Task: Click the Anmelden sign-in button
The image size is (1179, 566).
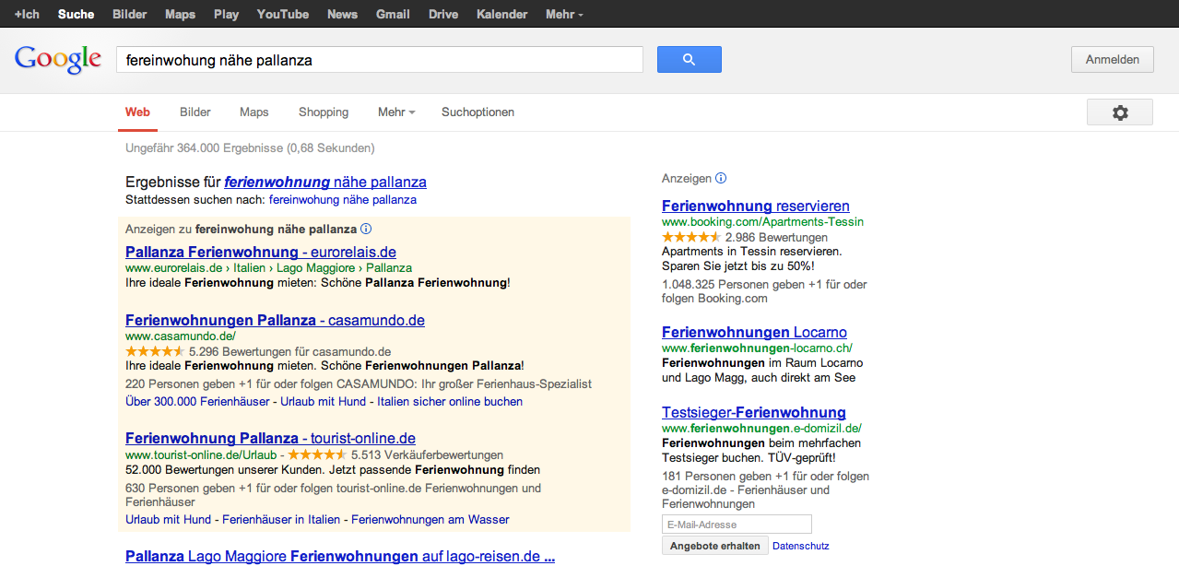Action: pyautogui.click(x=1111, y=60)
